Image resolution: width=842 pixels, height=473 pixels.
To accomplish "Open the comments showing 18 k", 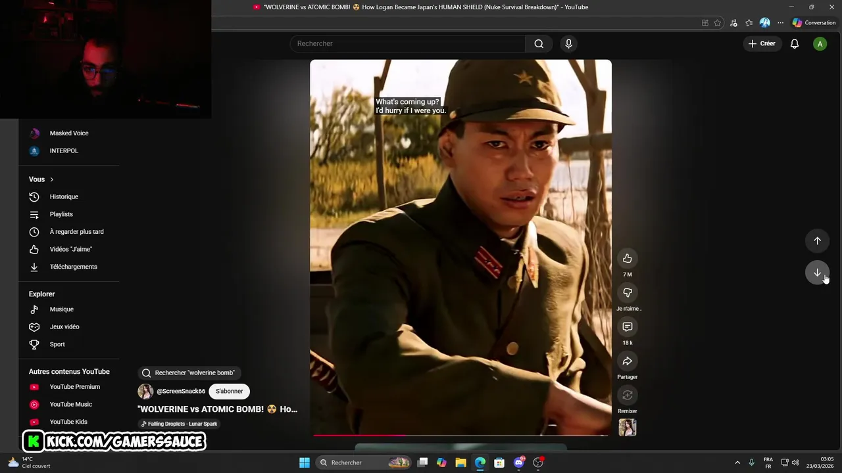I will [x=627, y=327].
